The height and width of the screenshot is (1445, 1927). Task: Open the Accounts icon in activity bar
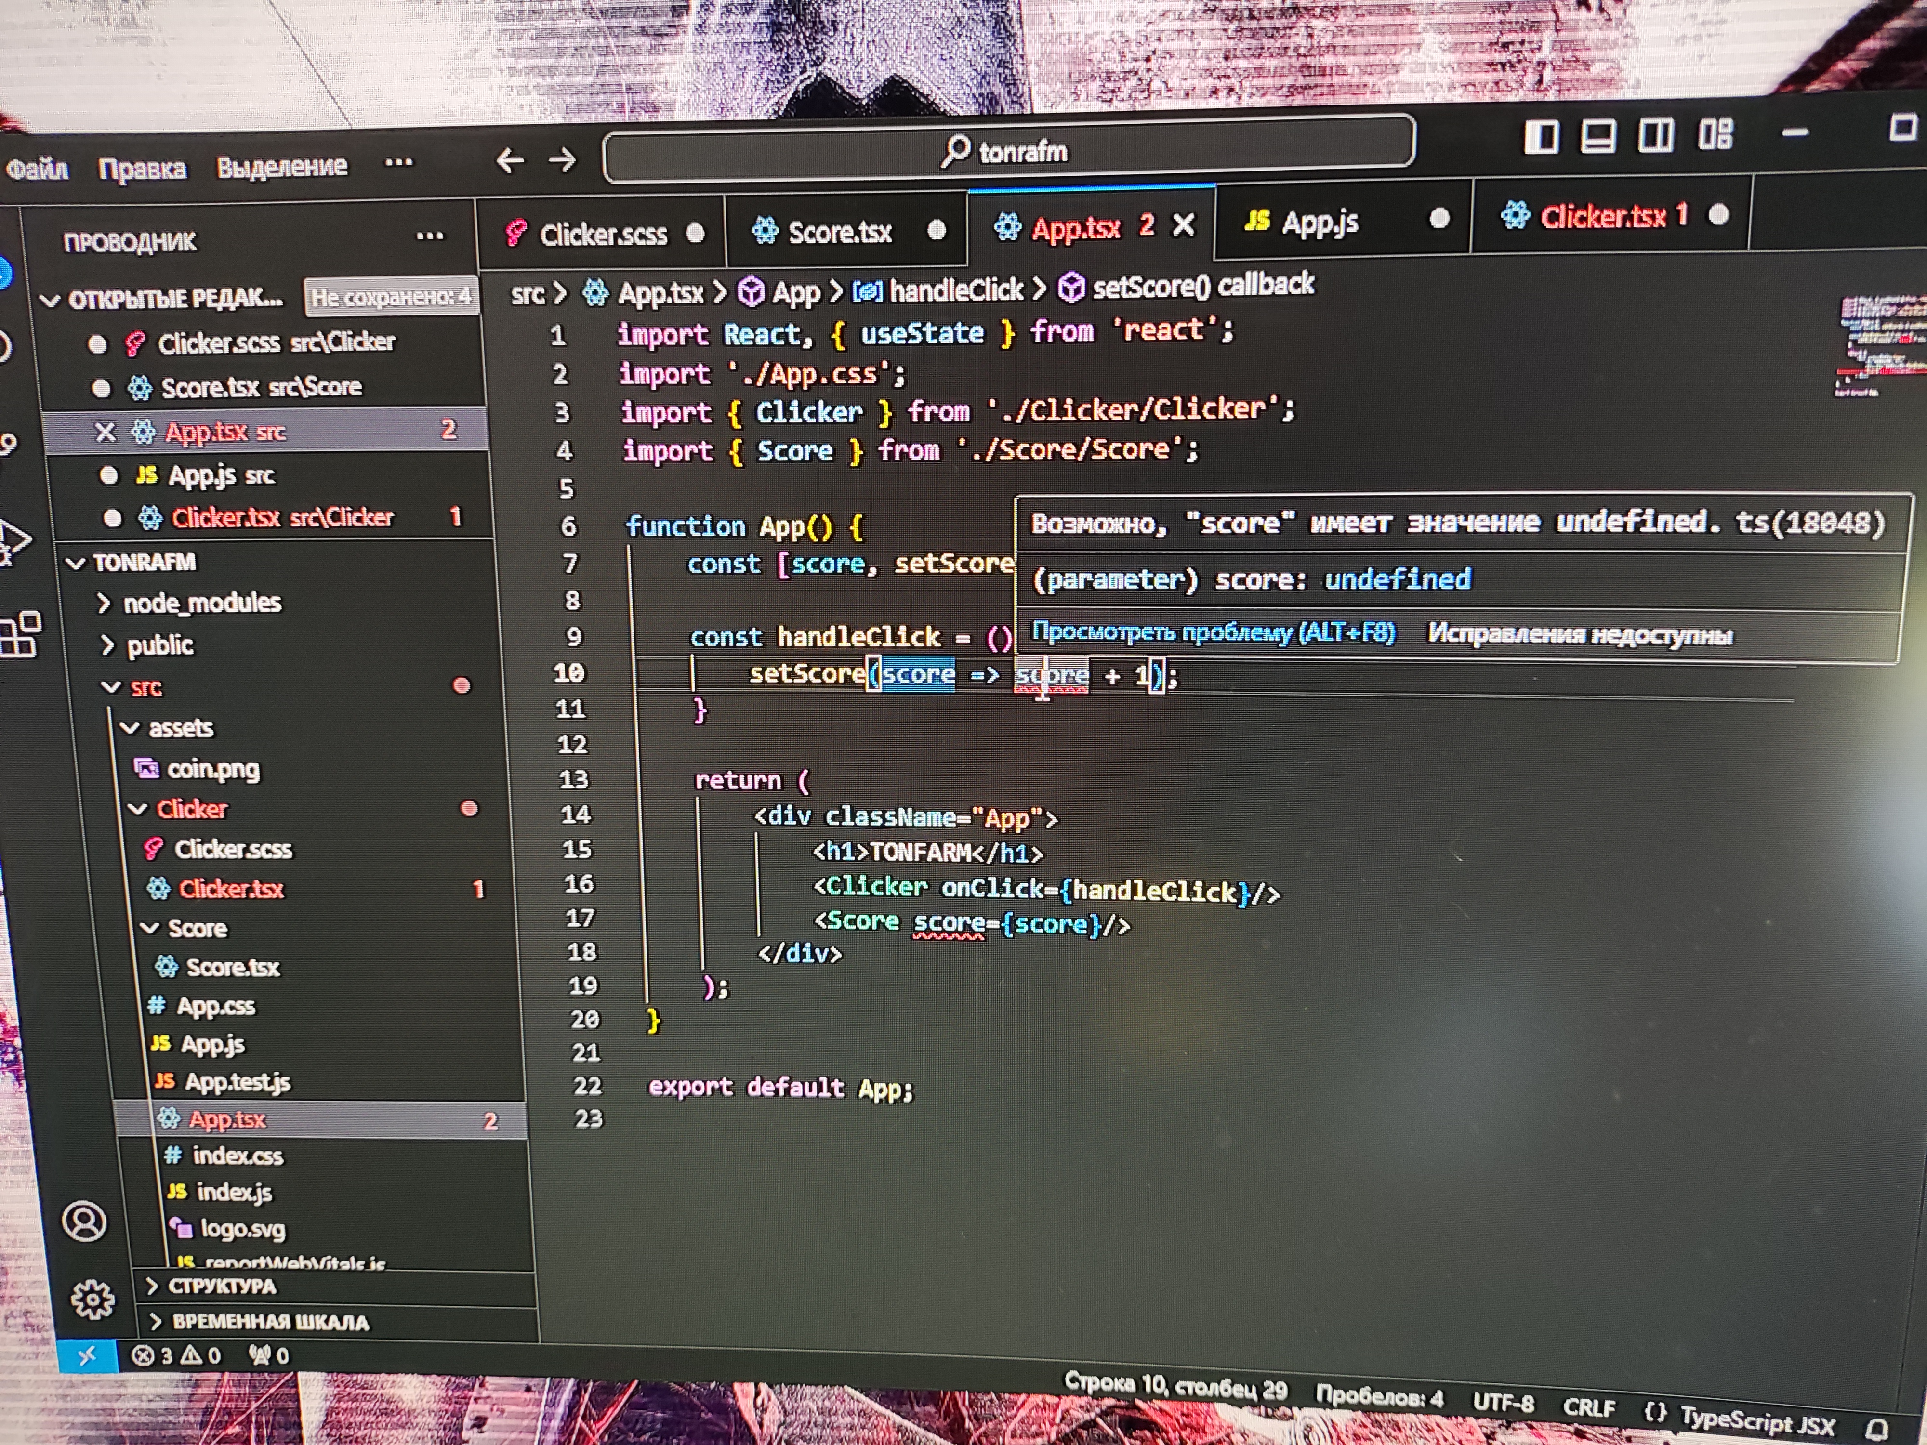[x=84, y=1222]
